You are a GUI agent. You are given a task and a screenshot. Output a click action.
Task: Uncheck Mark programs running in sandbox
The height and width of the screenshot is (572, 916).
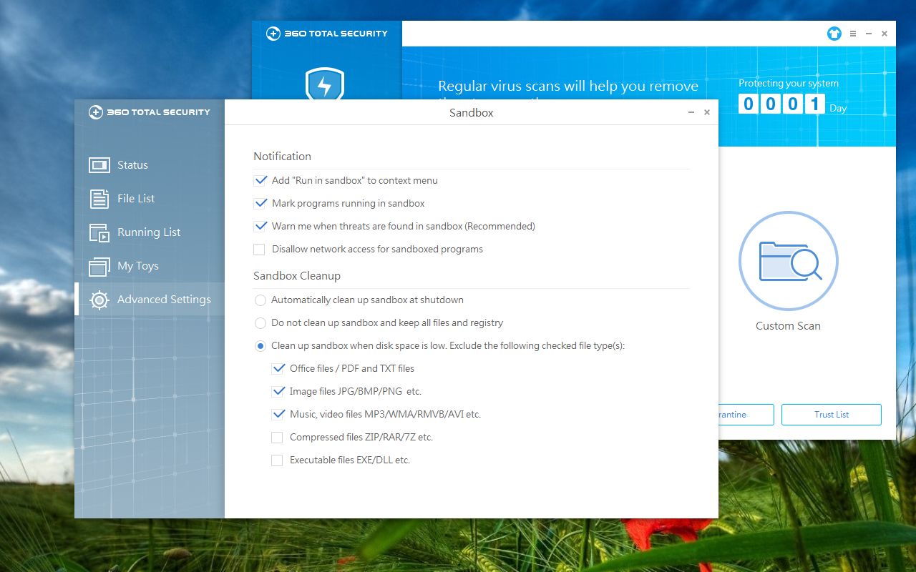260,204
